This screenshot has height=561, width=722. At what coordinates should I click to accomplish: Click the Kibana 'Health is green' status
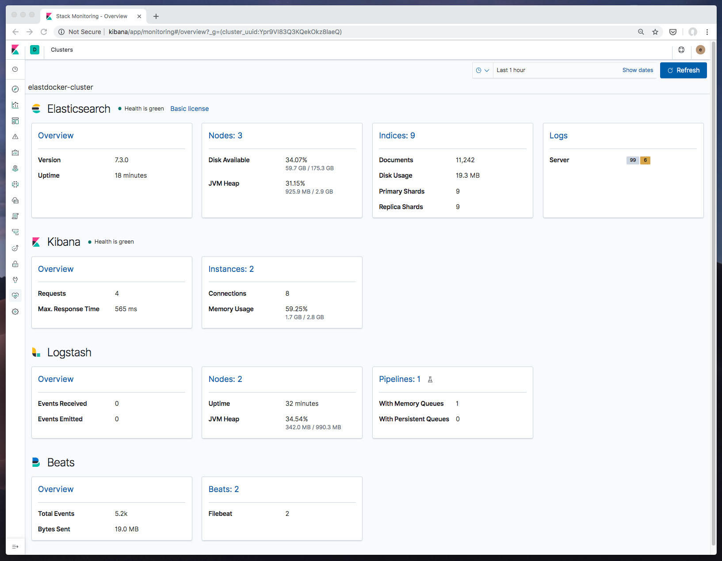[x=111, y=242]
